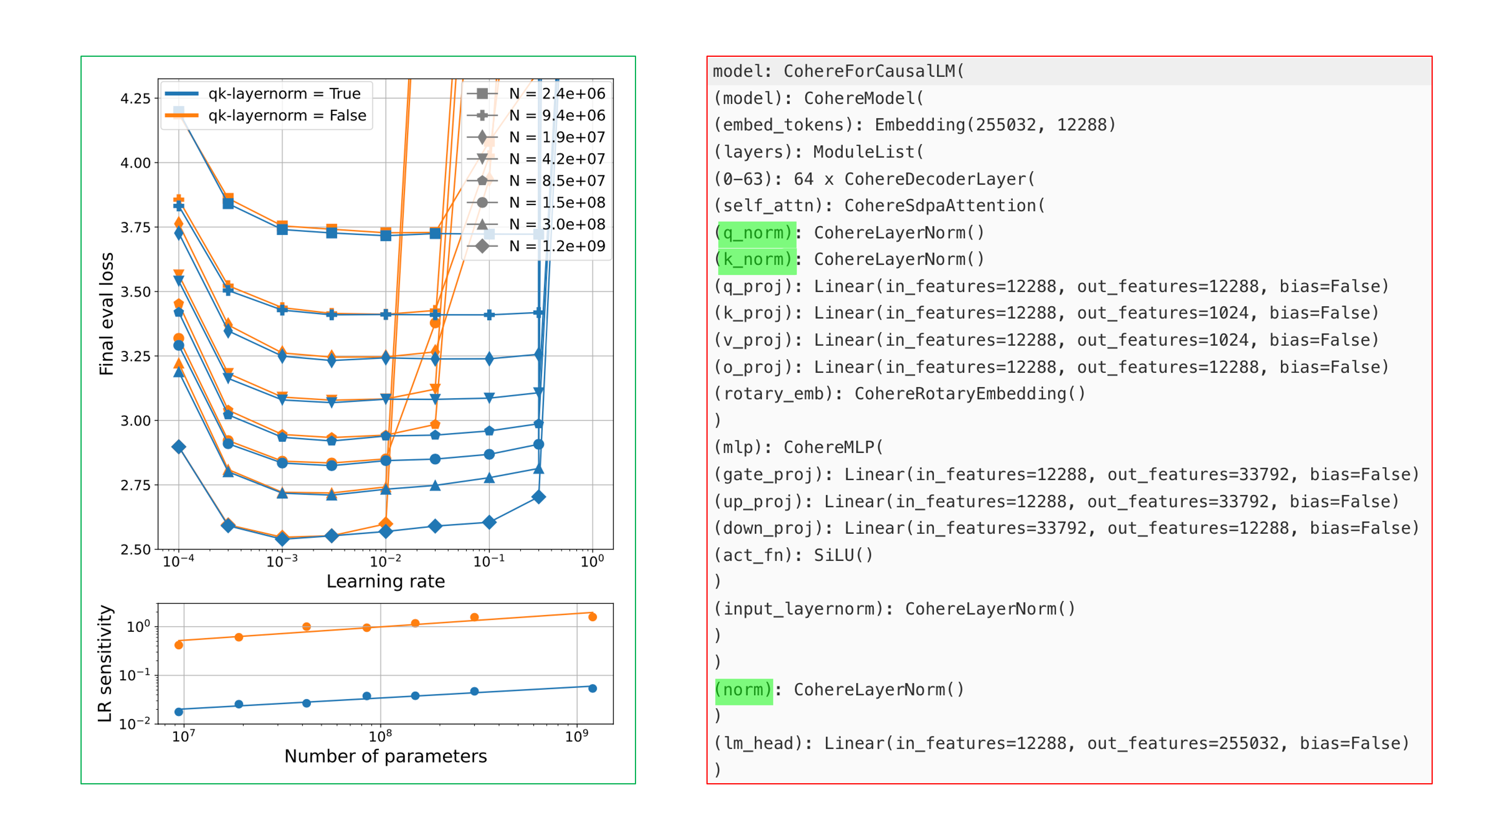Click the '(act_fn): SiLU()' line
Viewport: 1493px width, 840px height.
click(x=793, y=555)
